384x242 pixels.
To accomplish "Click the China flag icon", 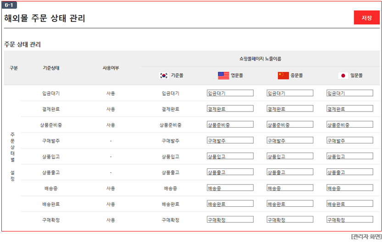I will [284, 75].
